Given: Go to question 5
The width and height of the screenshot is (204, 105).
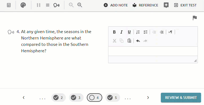Looking at the screenshot, I should point(113,98).
